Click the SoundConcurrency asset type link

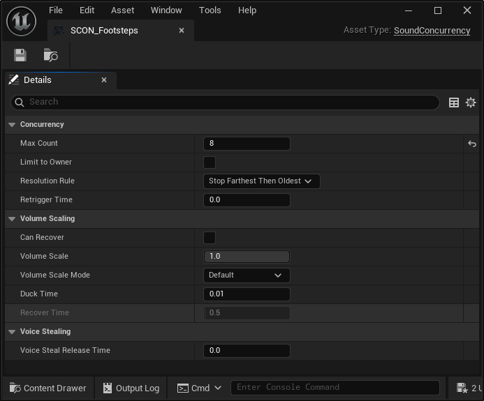click(432, 31)
